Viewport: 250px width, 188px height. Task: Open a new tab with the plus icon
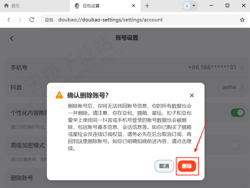click(147, 6)
